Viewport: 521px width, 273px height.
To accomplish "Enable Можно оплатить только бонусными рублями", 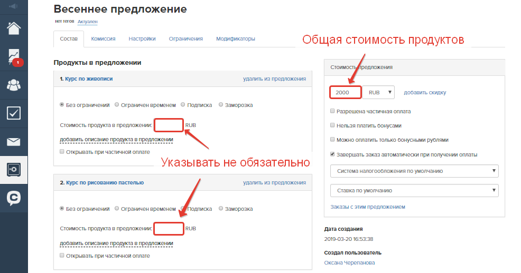I will [x=332, y=140].
